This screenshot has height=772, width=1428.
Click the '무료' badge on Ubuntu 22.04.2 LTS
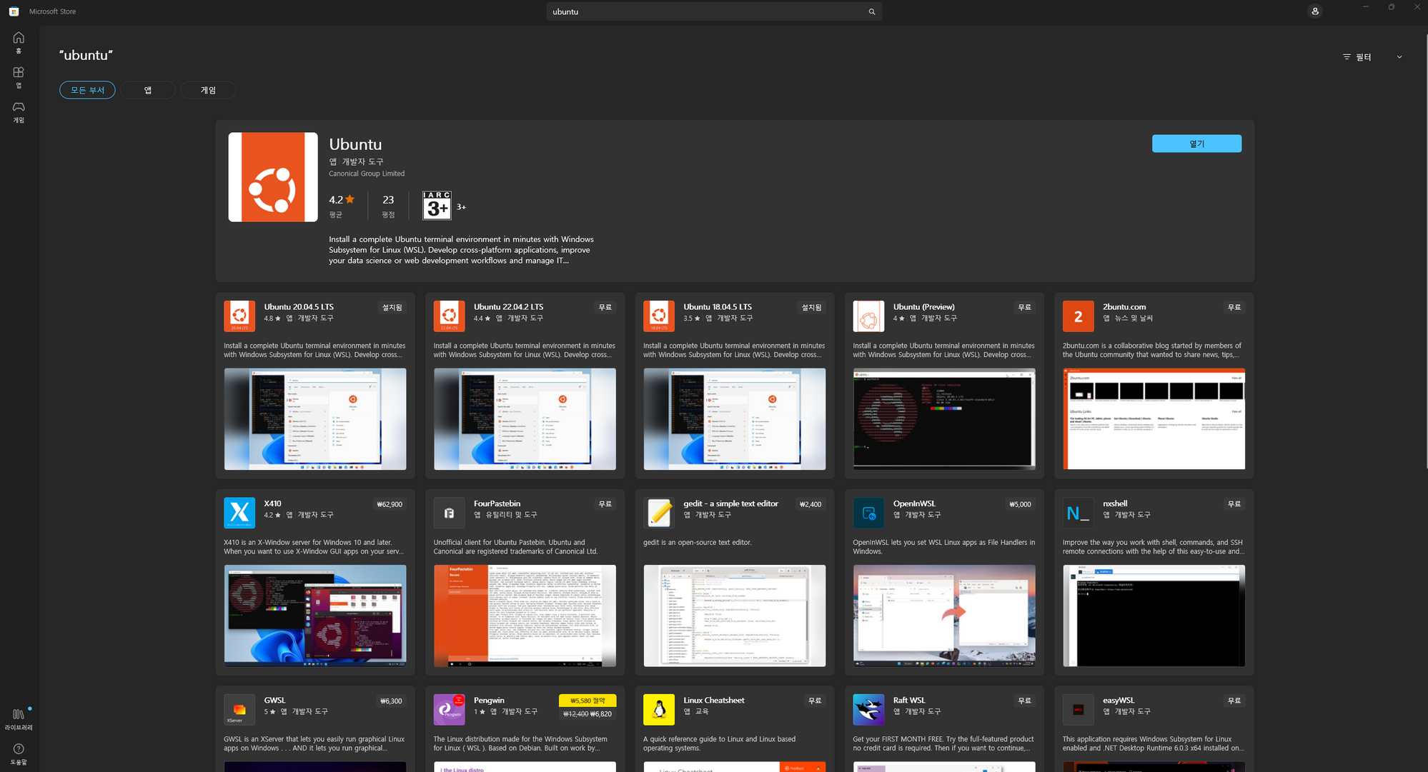pos(605,307)
